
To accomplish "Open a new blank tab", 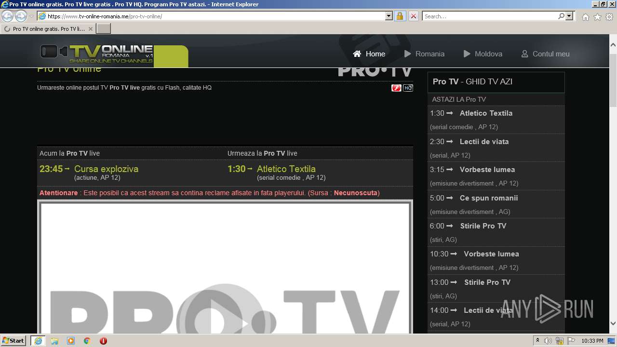I will pos(104,29).
